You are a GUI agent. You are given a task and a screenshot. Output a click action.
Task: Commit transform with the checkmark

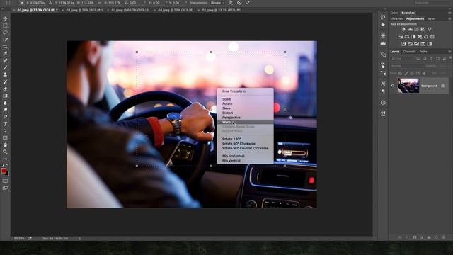tap(248, 3)
